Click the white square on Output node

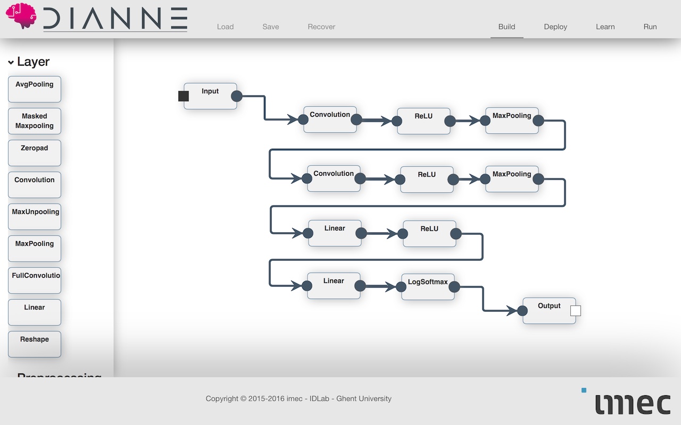(575, 311)
